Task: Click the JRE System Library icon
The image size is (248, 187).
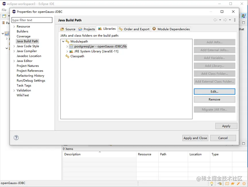Action: pos(71,51)
